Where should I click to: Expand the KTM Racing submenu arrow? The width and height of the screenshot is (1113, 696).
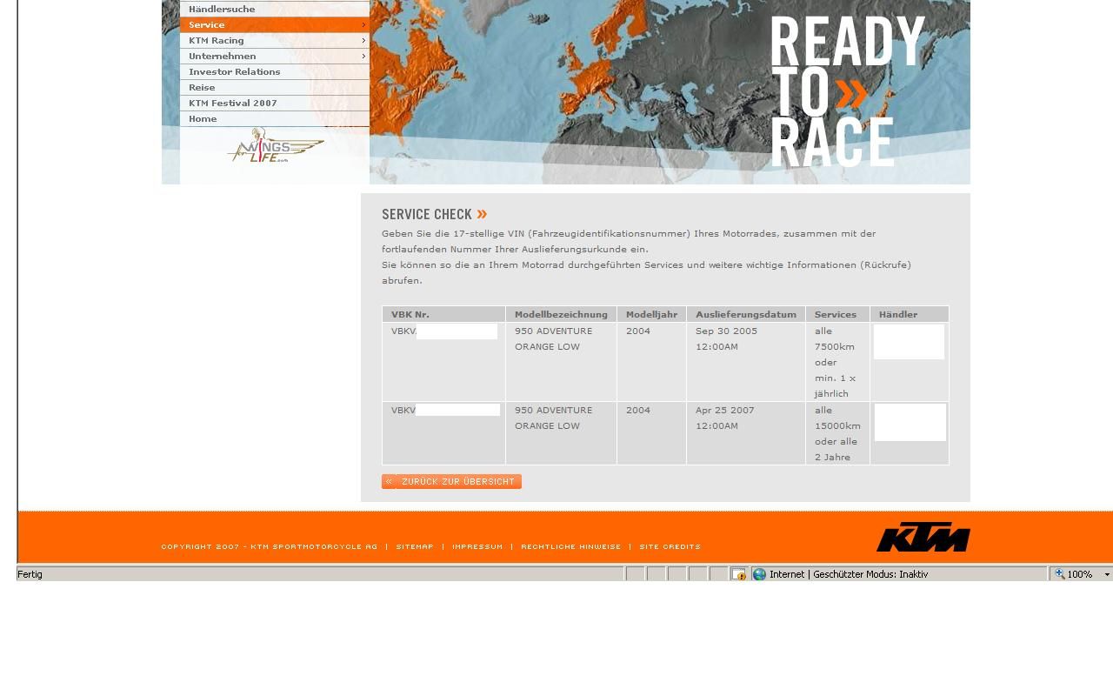pyautogui.click(x=363, y=41)
